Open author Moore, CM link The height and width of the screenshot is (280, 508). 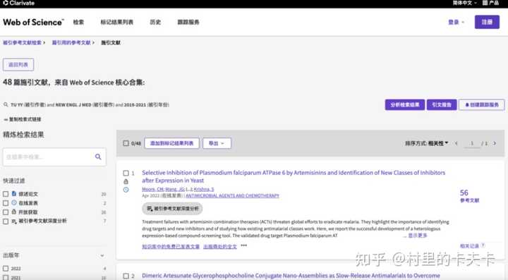click(x=152, y=189)
